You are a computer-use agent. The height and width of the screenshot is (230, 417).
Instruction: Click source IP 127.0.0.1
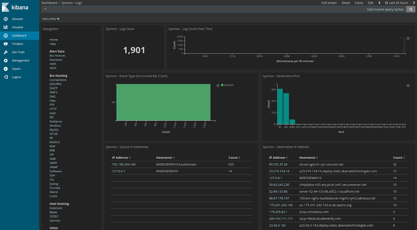[119, 171]
